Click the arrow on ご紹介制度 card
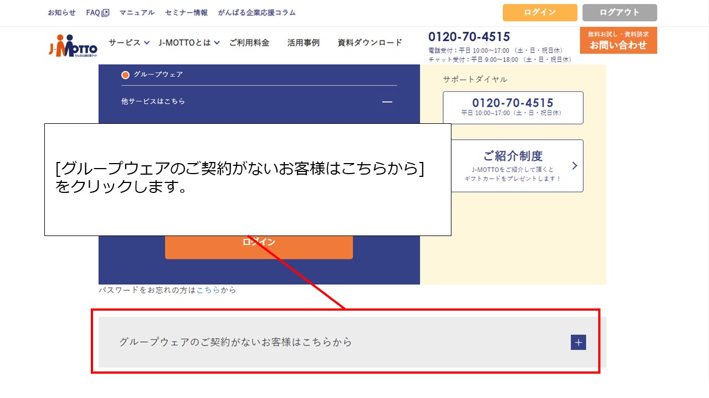The image size is (709, 398). click(574, 165)
